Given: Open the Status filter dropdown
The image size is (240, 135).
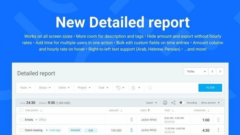Looking at the screenshot, I should (45, 88).
